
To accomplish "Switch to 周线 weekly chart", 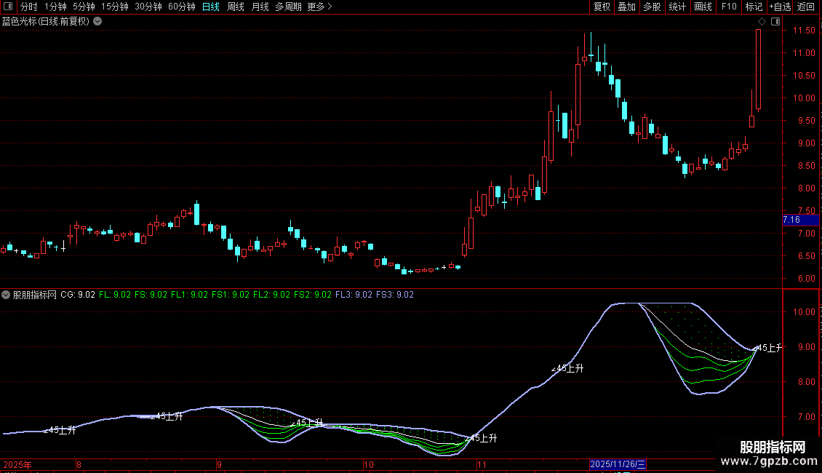I will [x=236, y=7].
